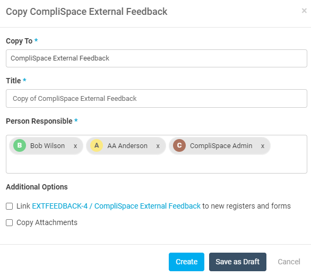
Task: Open the Copy To dropdown field
Action: click(157, 58)
